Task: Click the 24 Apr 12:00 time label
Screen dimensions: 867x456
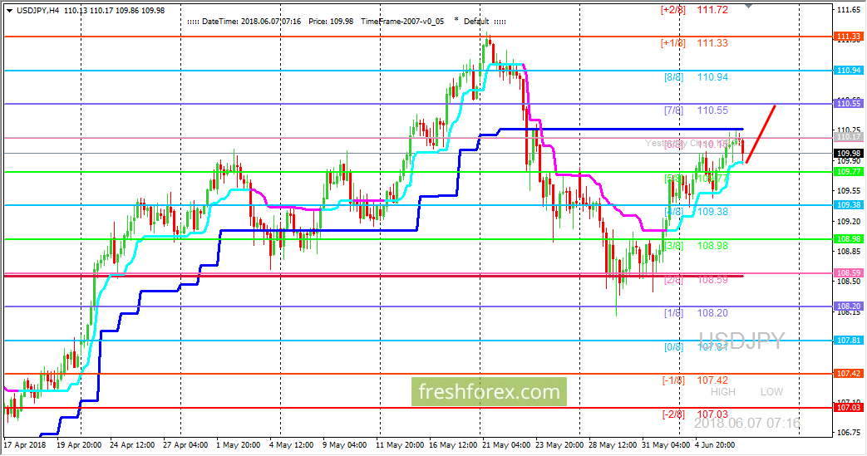Action: 131,445
